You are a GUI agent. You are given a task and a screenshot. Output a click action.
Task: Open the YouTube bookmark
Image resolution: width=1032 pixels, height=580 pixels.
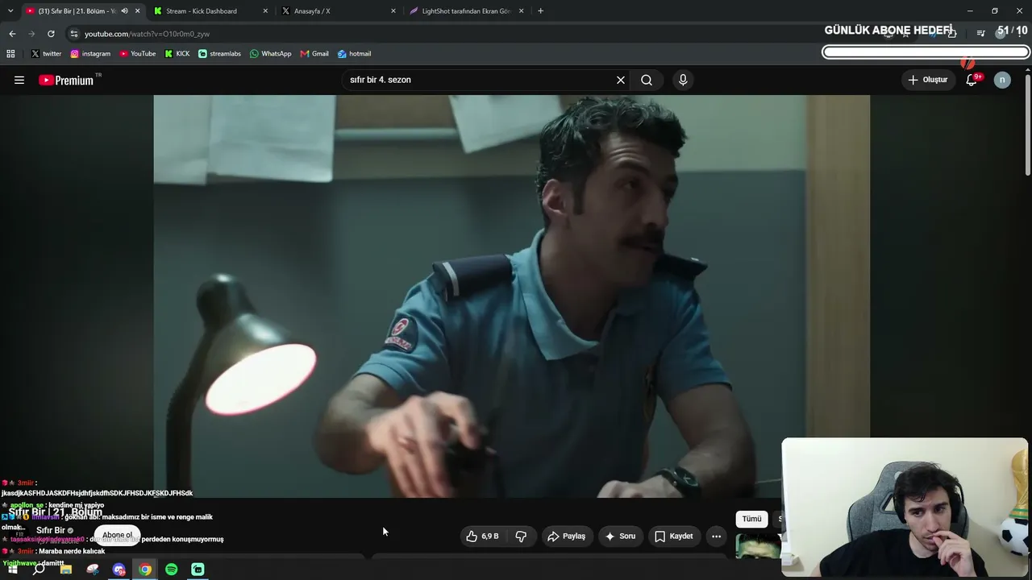tap(138, 54)
